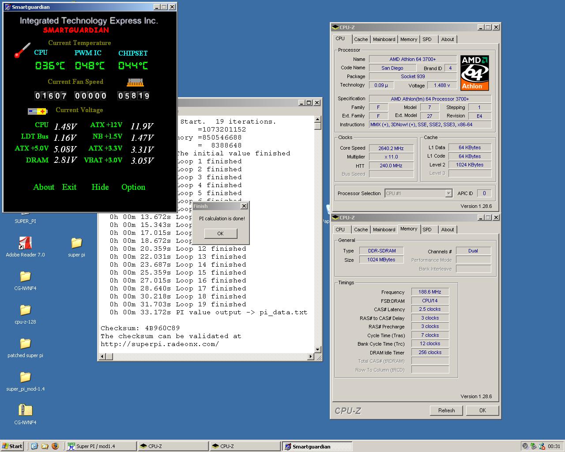Click the thermometer icon in Smartguardian
565x452 pixels.
[x=22, y=50]
